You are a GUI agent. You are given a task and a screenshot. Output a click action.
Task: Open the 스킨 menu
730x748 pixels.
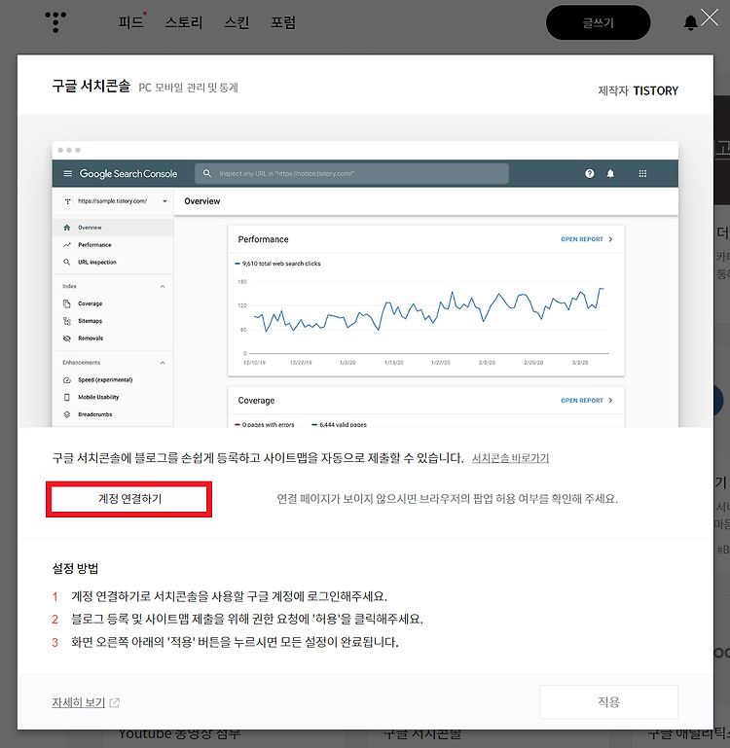coord(237,22)
